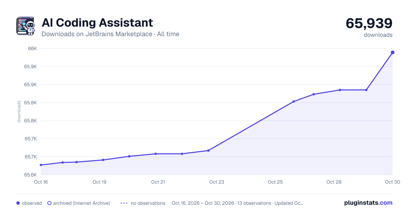
Task: Click the "Oct 28" x-axis label
Action: click(x=334, y=182)
